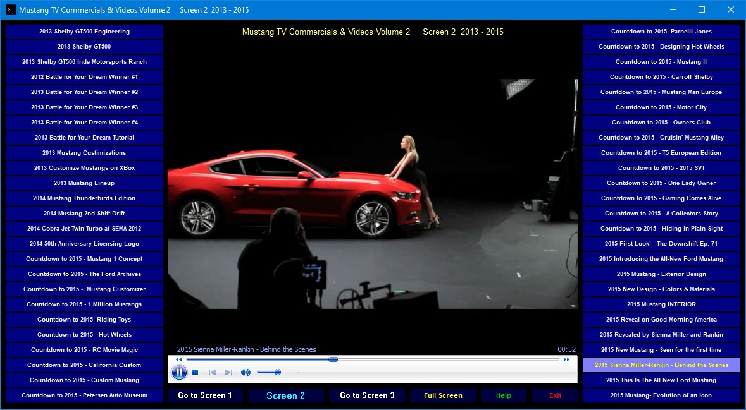746x410 pixels.
Task: Go to Screen 1
Action: click(205, 395)
